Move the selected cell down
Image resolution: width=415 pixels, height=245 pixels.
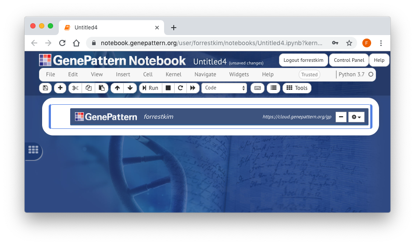coord(130,88)
